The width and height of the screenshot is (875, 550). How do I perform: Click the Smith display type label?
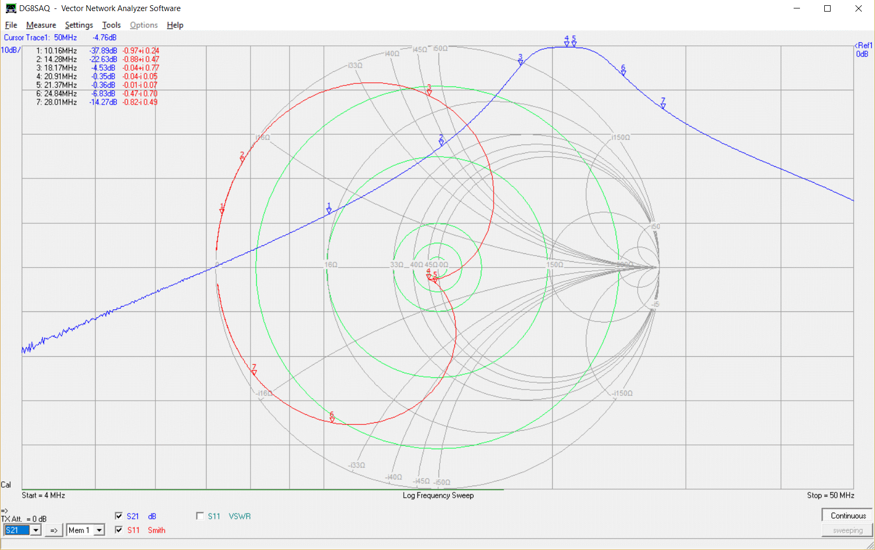(156, 530)
